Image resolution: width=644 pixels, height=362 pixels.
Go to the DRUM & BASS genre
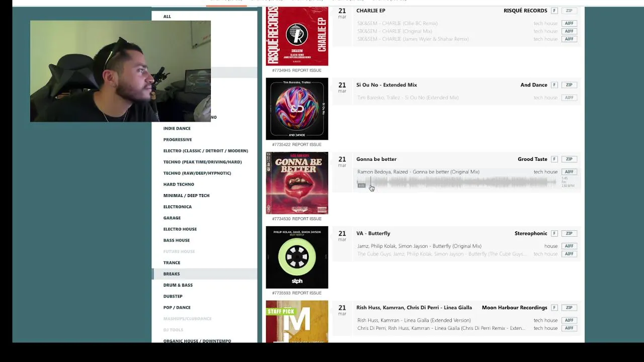click(178, 285)
